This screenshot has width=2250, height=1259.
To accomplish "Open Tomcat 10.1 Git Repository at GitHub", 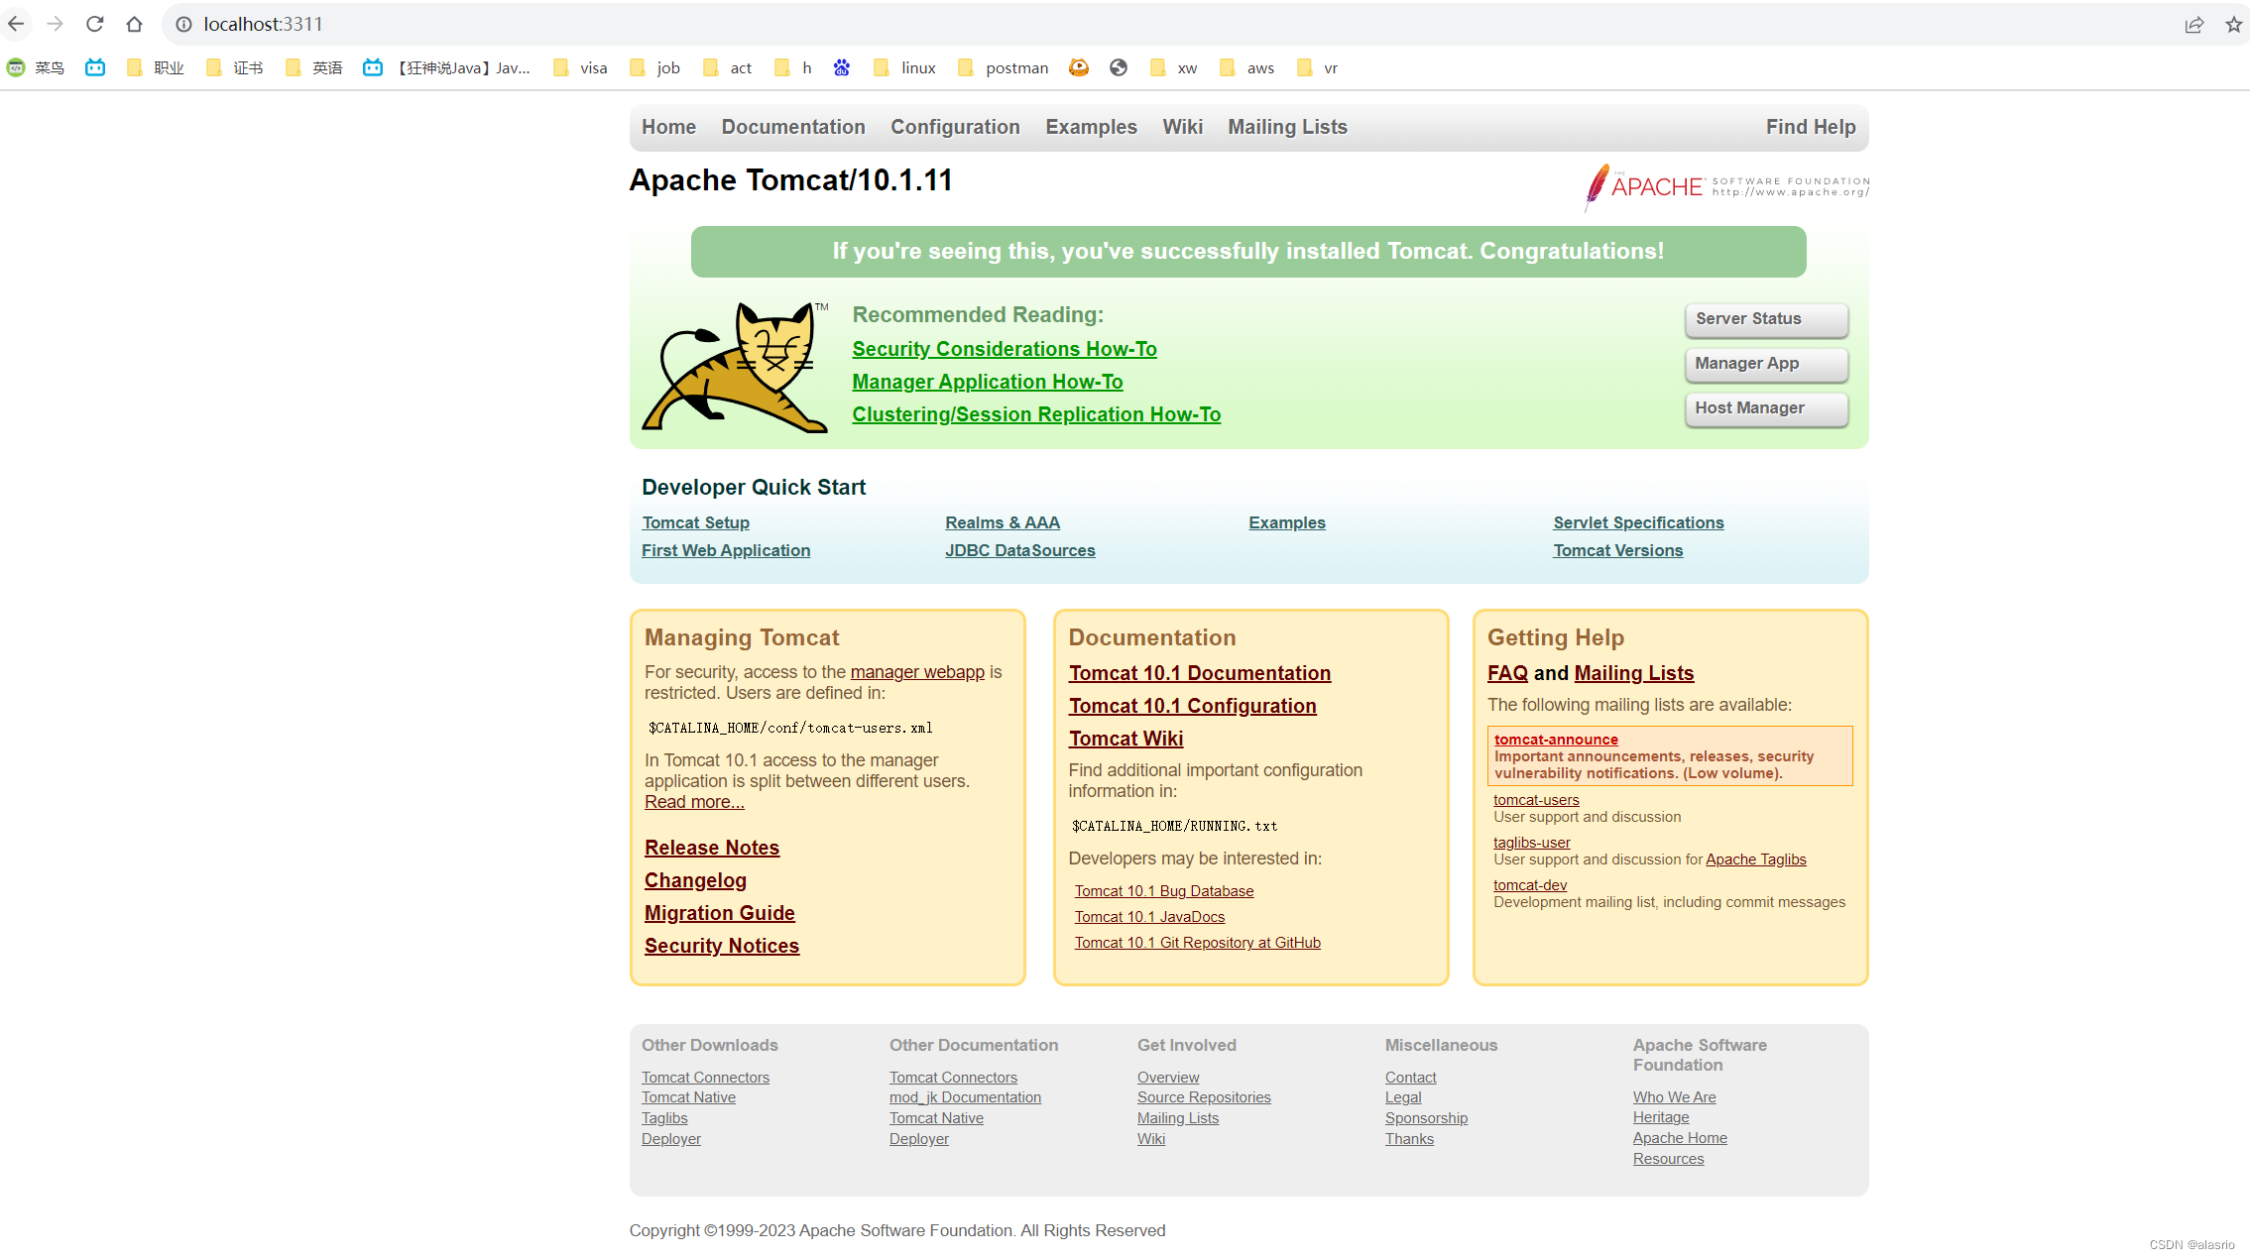I will click(1198, 943).
